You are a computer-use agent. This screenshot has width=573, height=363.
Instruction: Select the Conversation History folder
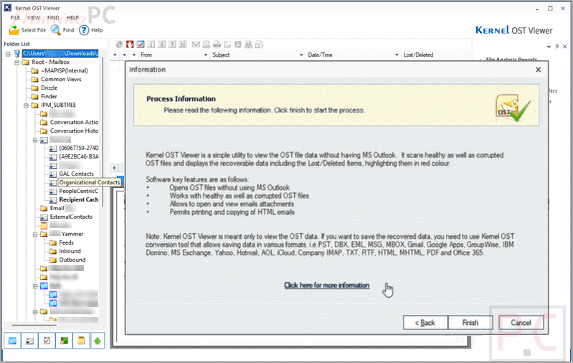(x=74, y=131)
